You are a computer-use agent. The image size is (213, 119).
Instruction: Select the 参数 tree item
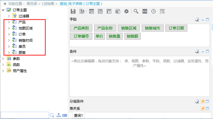[16, 58]
